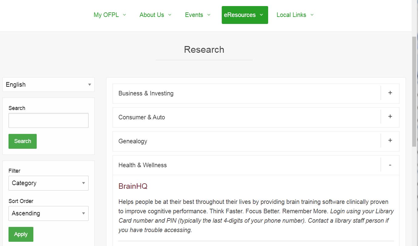This screenshot has height=246, width=418.
Task: Open the Events dropdown chevron
Action: tap(208, 15)
